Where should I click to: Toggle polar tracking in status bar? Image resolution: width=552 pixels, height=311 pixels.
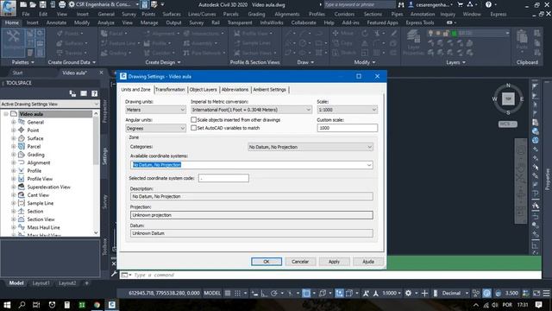pos(274,293)
